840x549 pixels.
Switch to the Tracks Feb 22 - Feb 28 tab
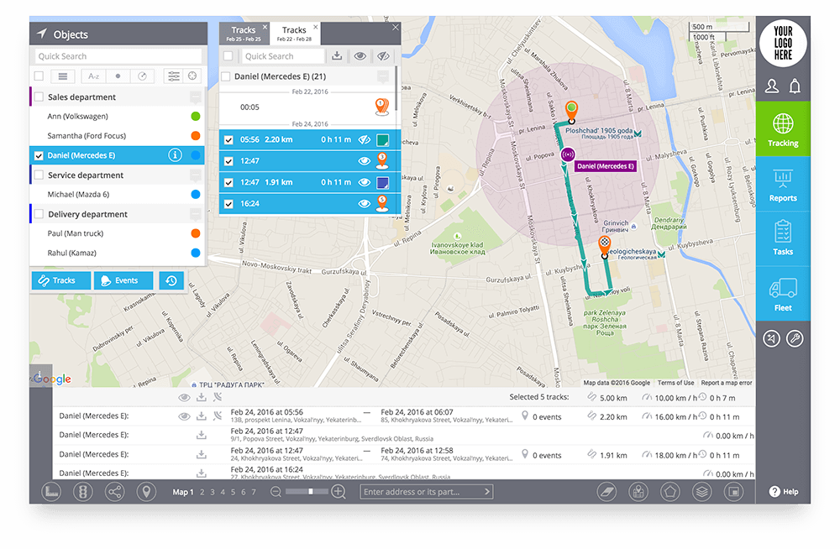(x=295, y=32)
